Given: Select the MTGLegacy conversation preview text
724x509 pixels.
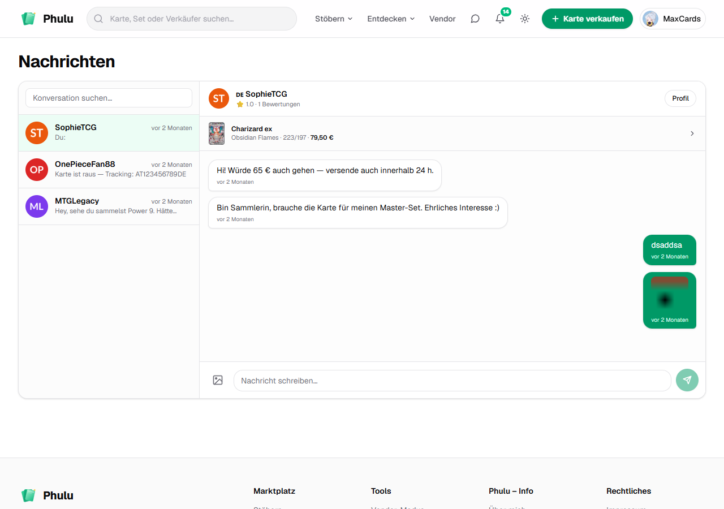Looking at the screenshot, I should (x=116, y=211).
